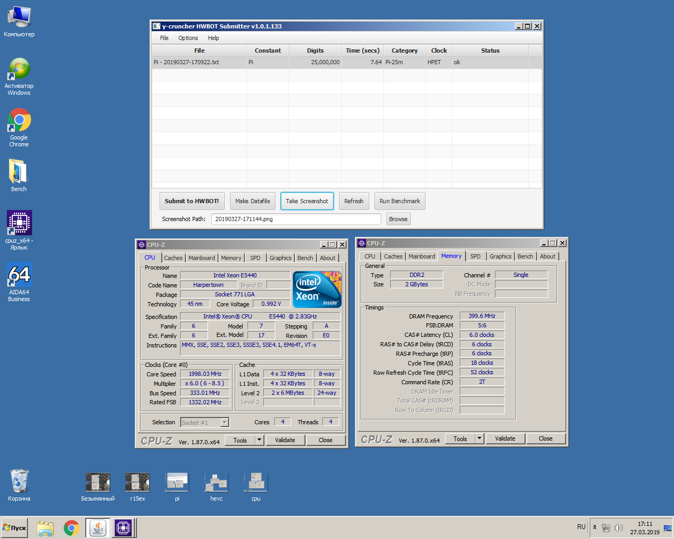
Task: Click Submit to HWBOT! button
Action: point(192,201)
